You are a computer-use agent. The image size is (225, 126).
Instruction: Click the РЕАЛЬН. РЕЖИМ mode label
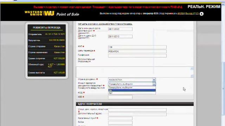[x=204, y=7]
